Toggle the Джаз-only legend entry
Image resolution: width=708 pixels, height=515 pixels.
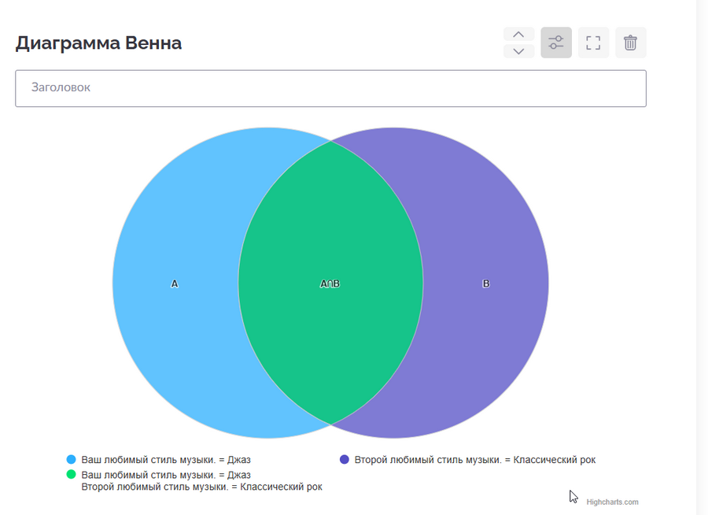tap(166, 460)
